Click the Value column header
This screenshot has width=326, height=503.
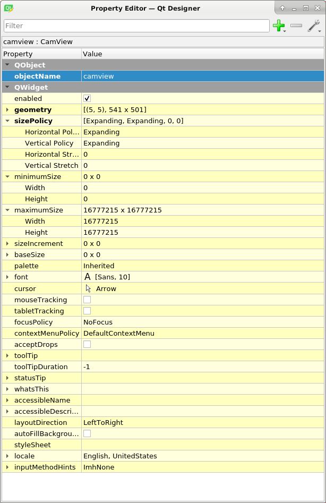pos(203,54)
